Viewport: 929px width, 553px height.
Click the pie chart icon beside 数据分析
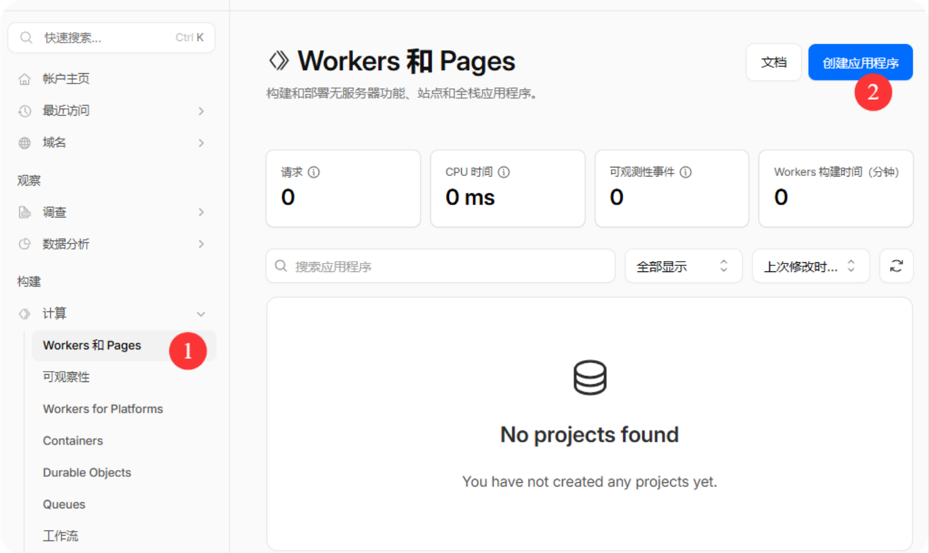24,244
